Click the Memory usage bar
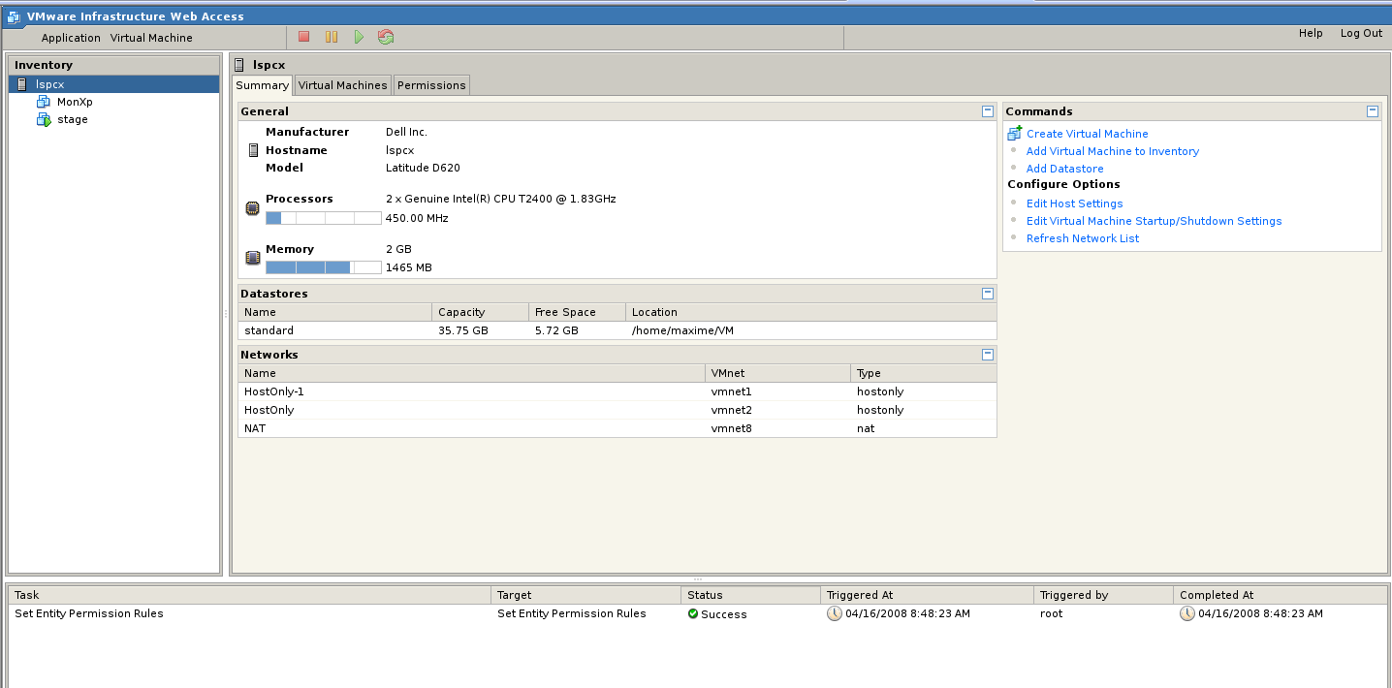 pyautogui.click(x=324, y=267)
